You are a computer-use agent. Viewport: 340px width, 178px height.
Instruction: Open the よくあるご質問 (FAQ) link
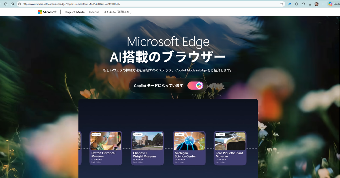[x=117, y=12]
